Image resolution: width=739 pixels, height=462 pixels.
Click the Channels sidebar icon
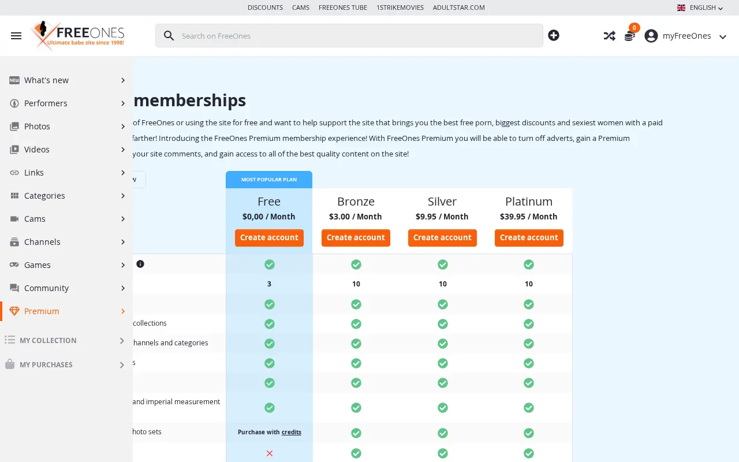click(14, 242)
